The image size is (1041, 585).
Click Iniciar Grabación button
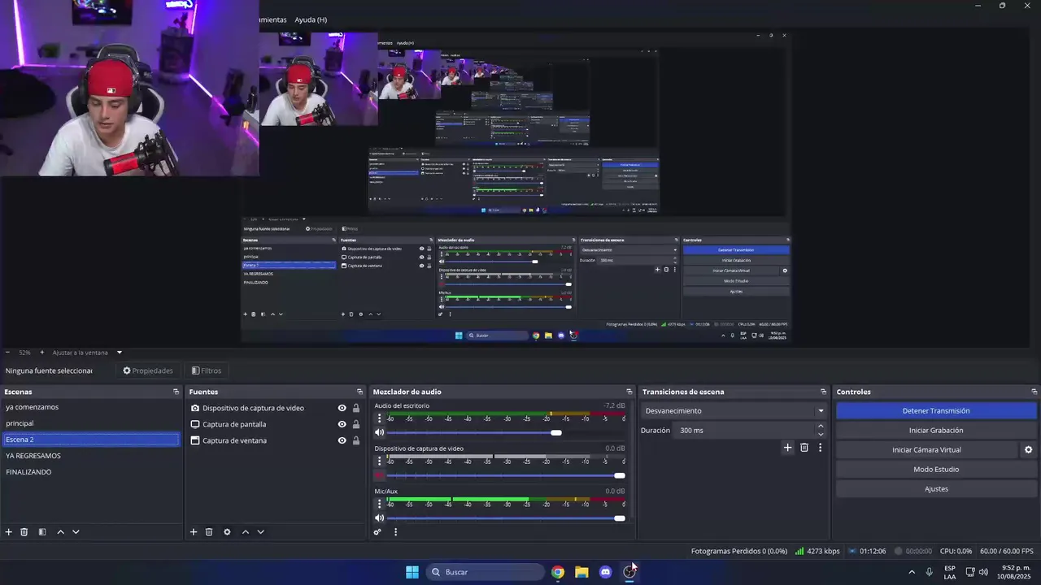click(936, 431)
